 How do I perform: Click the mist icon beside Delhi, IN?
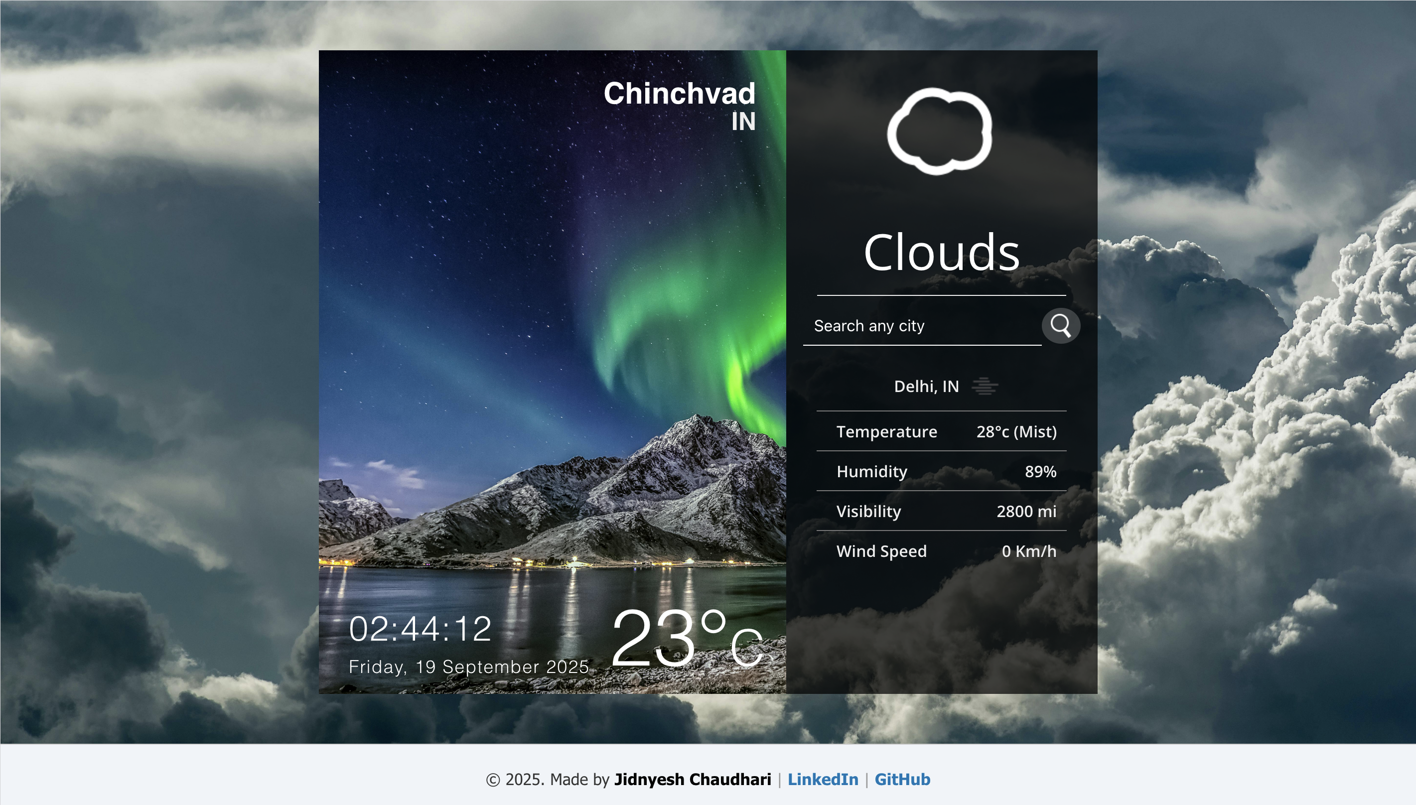click(x=985, y=386)
